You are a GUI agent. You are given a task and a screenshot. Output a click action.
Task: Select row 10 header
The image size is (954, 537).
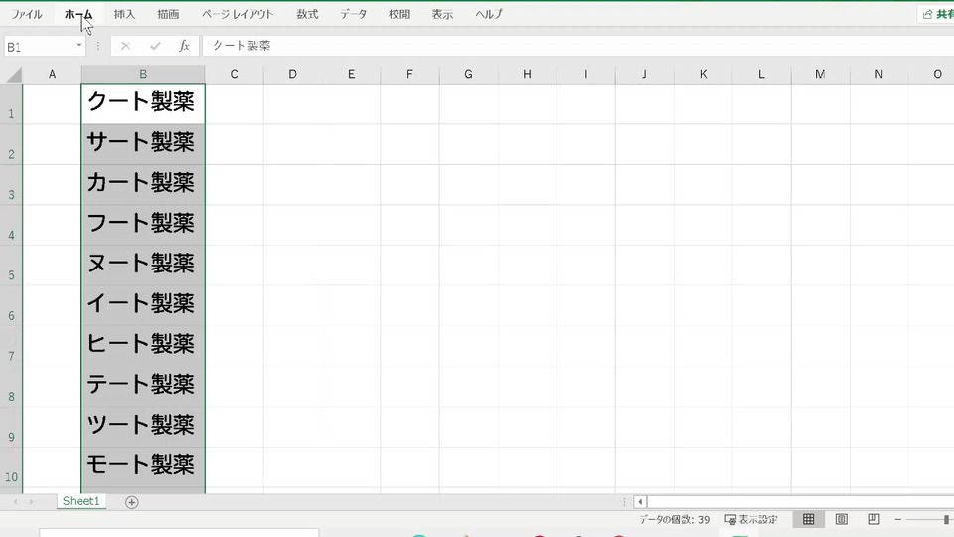(x=11, y=467)
